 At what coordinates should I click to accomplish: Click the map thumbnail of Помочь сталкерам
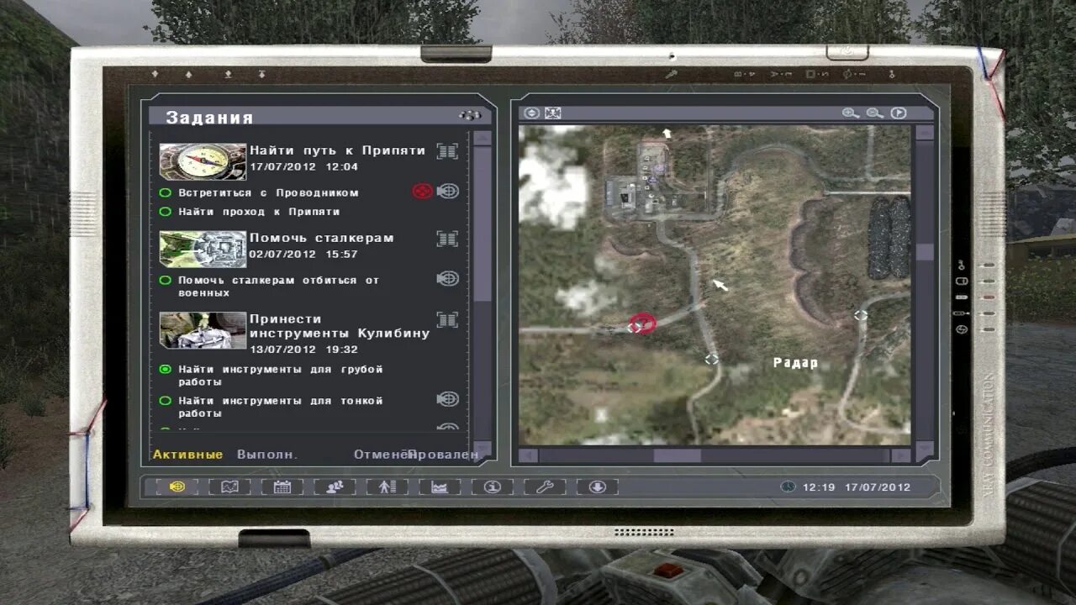click(x=203, y=249)
